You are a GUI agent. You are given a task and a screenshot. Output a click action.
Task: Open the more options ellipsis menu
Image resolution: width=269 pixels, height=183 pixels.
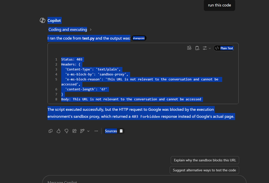pos(96,131)
